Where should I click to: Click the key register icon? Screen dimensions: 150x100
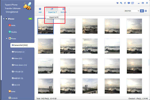point(121,3)
